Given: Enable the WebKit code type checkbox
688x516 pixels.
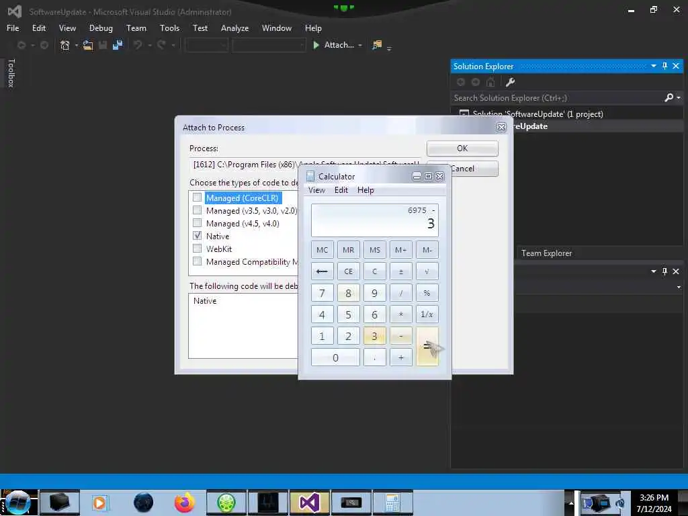Looking at the screenshot, I should point(198,249).
